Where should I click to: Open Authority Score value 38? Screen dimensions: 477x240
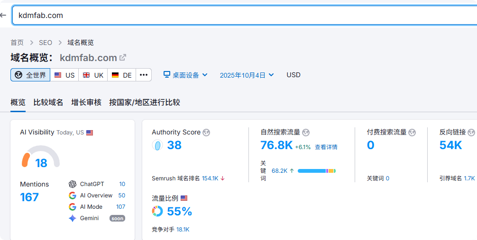point(174,145)
